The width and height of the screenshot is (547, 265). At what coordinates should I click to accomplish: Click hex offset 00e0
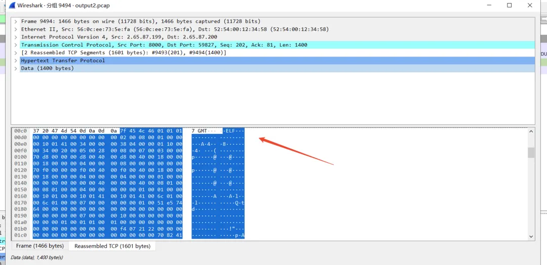(21, 144)
